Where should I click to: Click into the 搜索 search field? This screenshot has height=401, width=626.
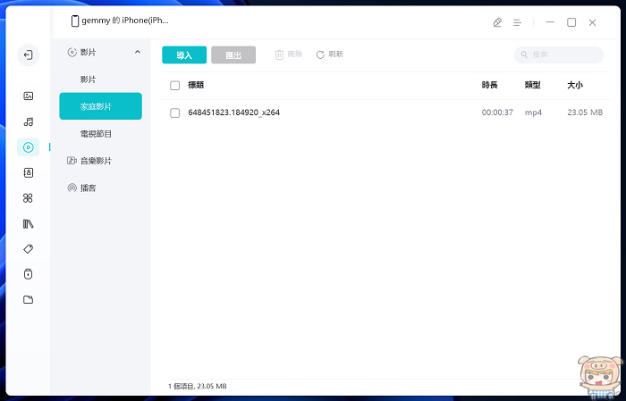coord(563,55)
